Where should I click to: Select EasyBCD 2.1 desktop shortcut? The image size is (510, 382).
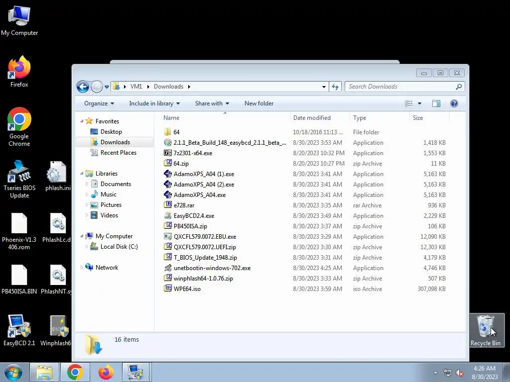click(19, 331)
